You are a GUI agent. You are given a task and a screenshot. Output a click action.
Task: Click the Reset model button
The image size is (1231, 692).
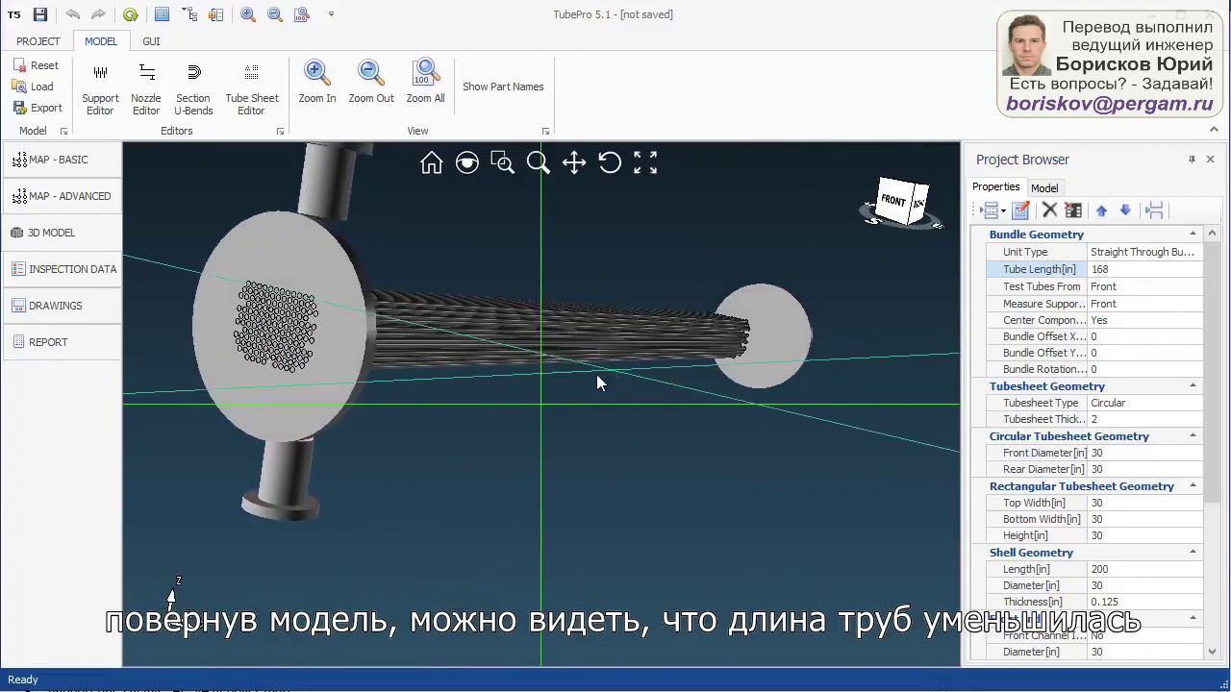coord(36,65)
